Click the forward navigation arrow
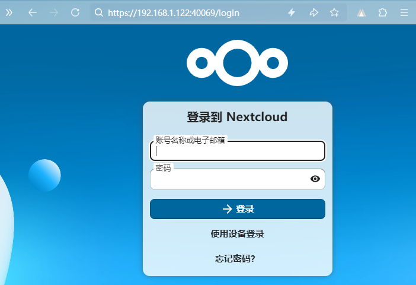 [54, 12]
